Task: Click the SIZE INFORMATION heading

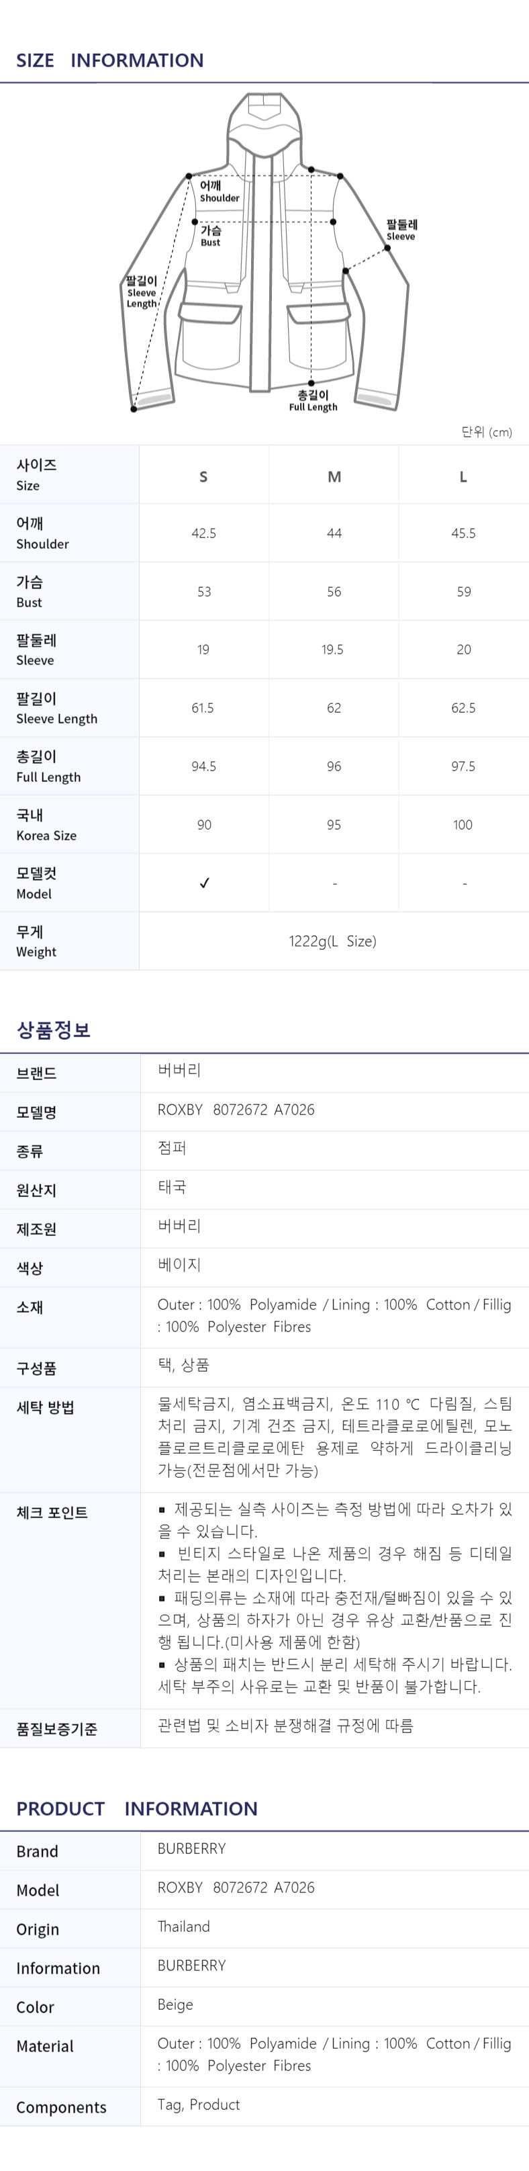Action: pos(110,60)
